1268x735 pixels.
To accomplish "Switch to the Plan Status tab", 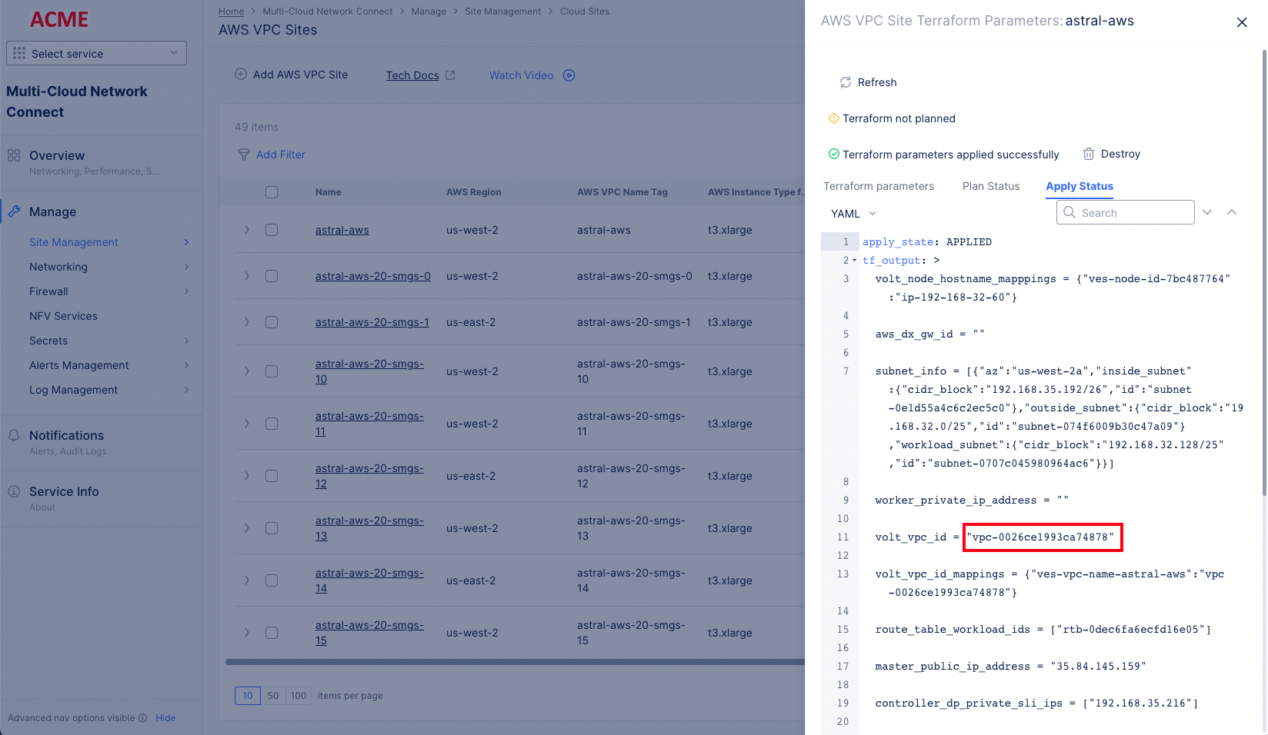I will [990, 186].
